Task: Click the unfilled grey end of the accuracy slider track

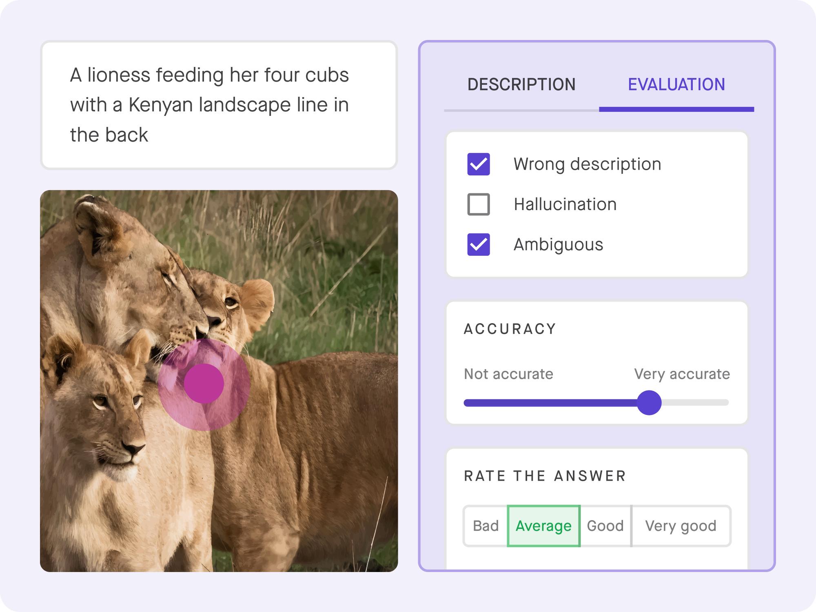Action: click(x=695, y=403)
